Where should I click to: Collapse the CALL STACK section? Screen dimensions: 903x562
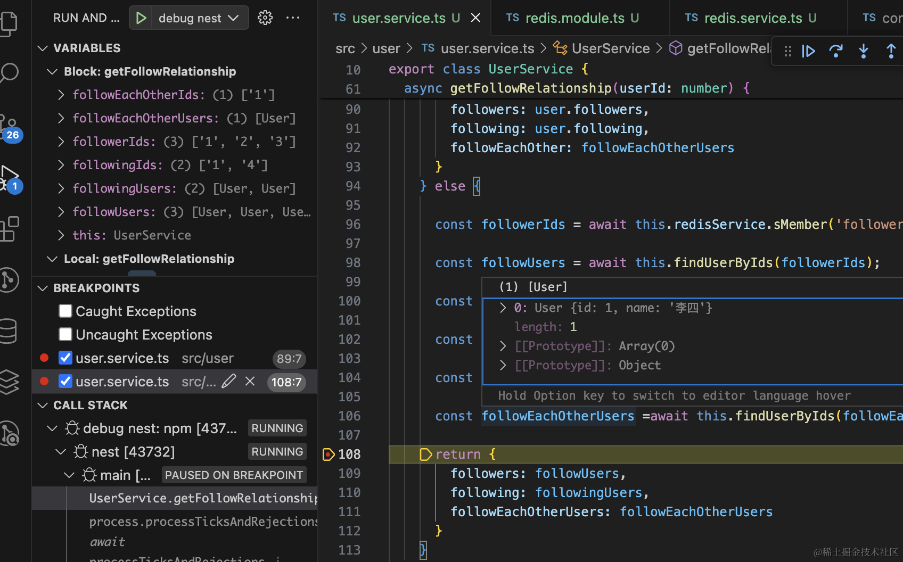point(43,406)
